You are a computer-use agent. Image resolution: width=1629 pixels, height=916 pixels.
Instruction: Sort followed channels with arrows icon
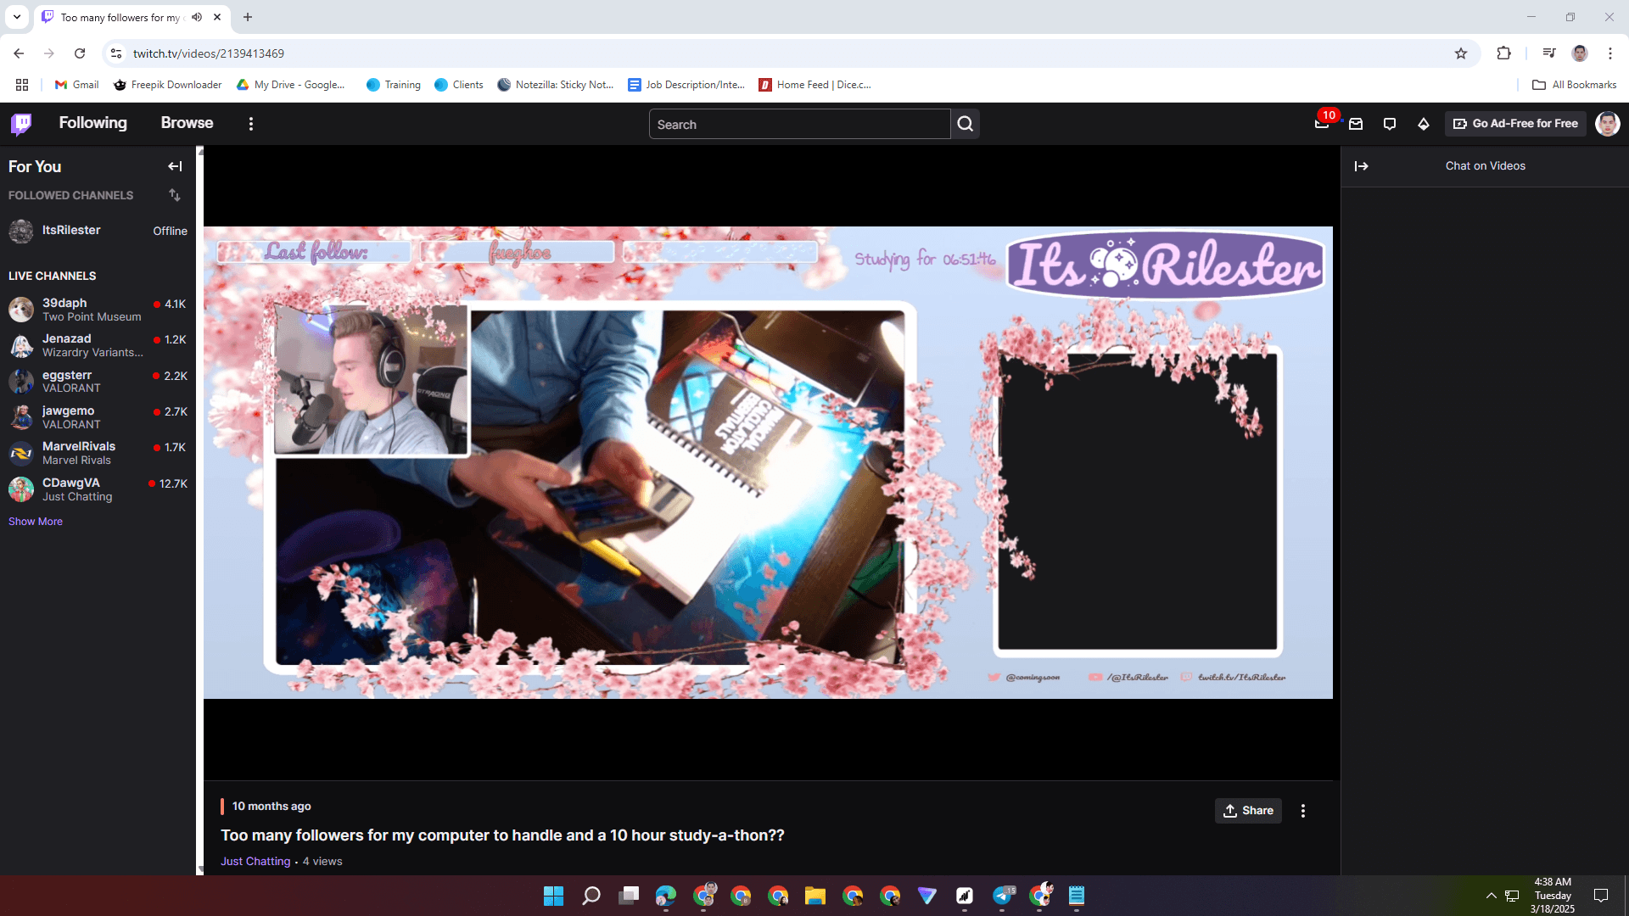coord(175,195)
